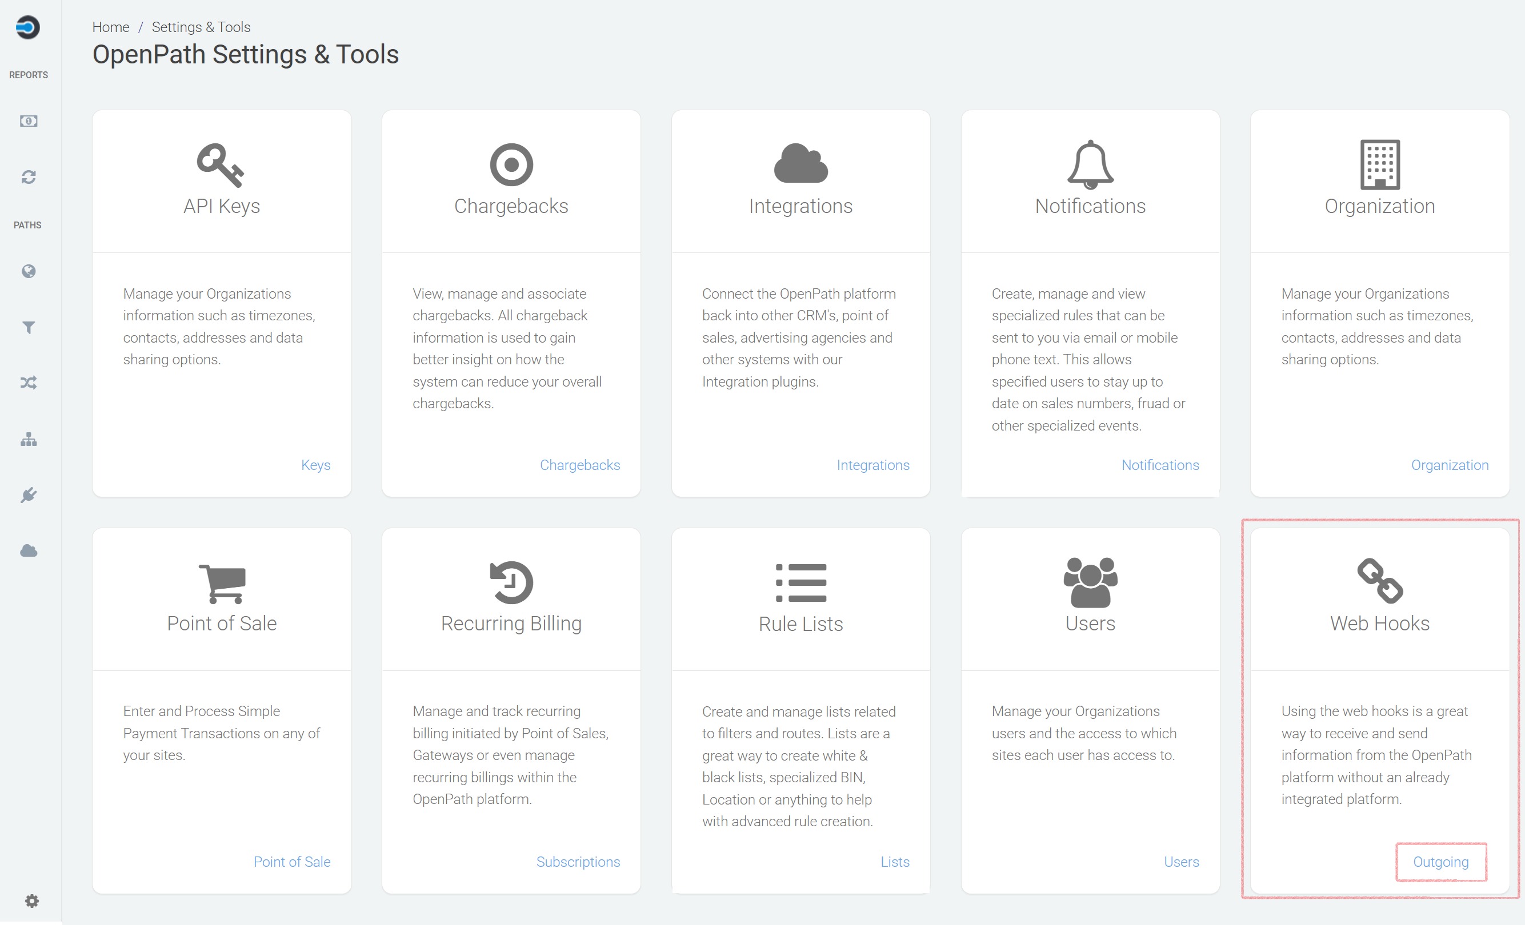Open settings gear in sidebar
The height and width of the screenshot is (925, 1525).
pos(31,901)
